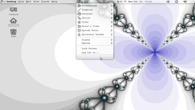195x110 pixels.
Task: Select the System Tools menu label
Action: 90,30
